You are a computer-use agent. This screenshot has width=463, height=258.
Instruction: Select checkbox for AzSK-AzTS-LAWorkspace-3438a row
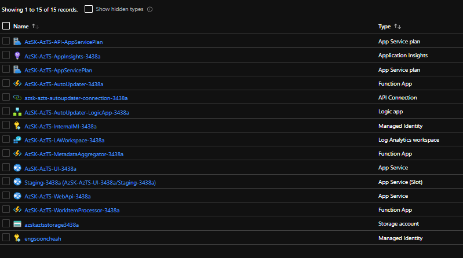point(6,139)
